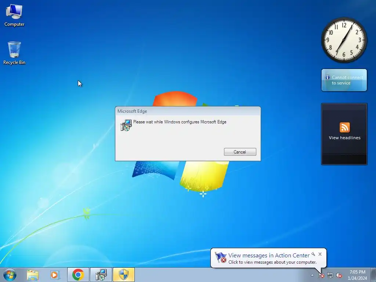
Task: Close the Action Center notification balloon
Action: tap(320, 254)
